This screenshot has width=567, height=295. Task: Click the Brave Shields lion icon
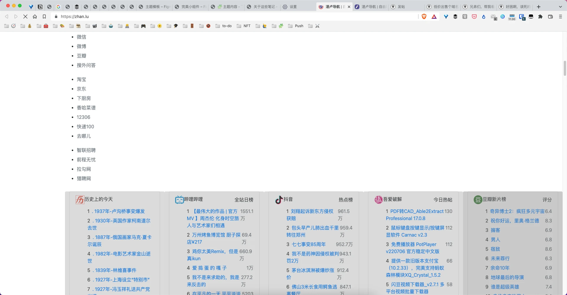click(424, 17)
